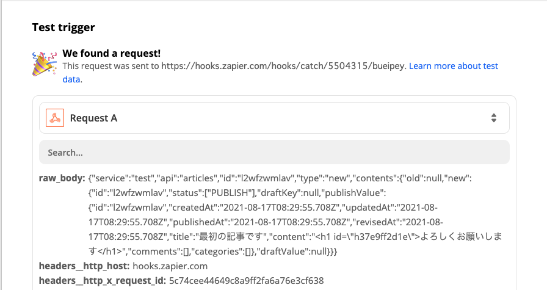Select the headers__http_x_request_id field label

101,281
